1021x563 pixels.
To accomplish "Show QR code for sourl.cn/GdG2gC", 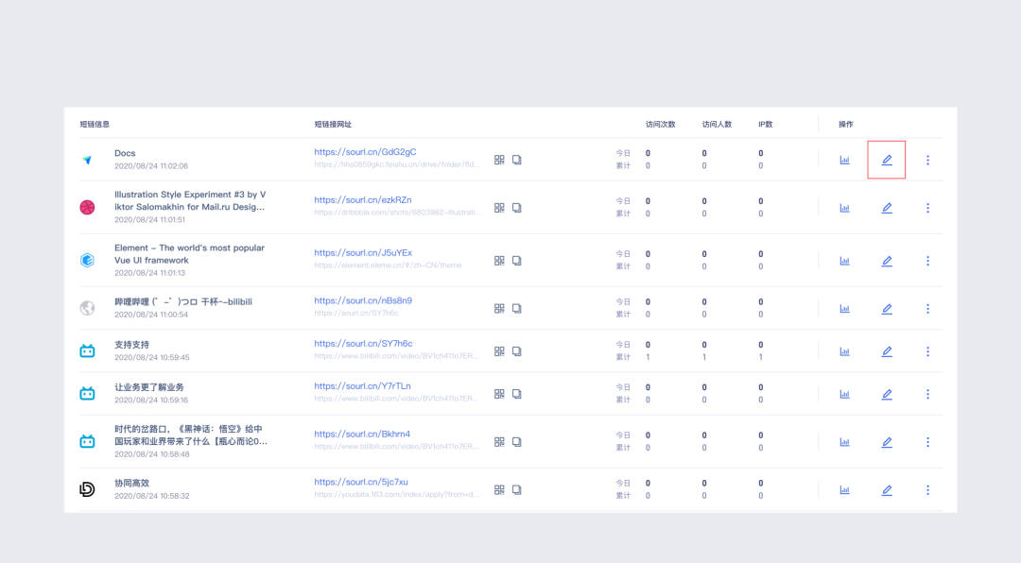I will point(499,160).
